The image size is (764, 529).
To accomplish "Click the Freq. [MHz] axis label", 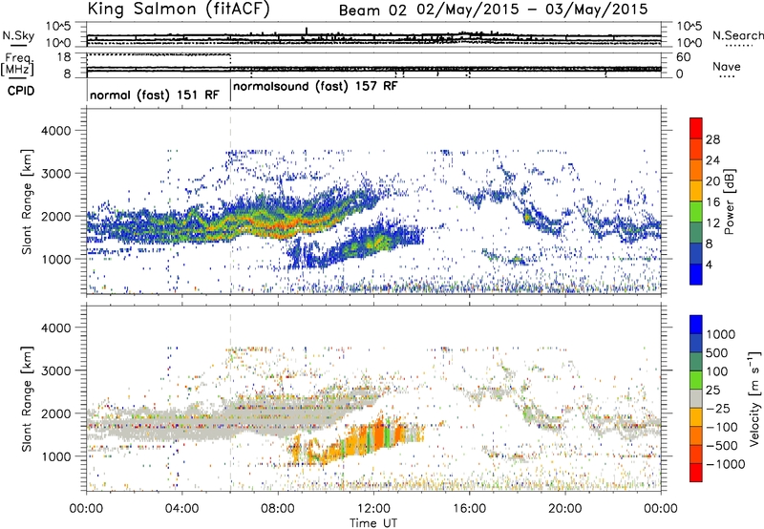I will (17, 64).
